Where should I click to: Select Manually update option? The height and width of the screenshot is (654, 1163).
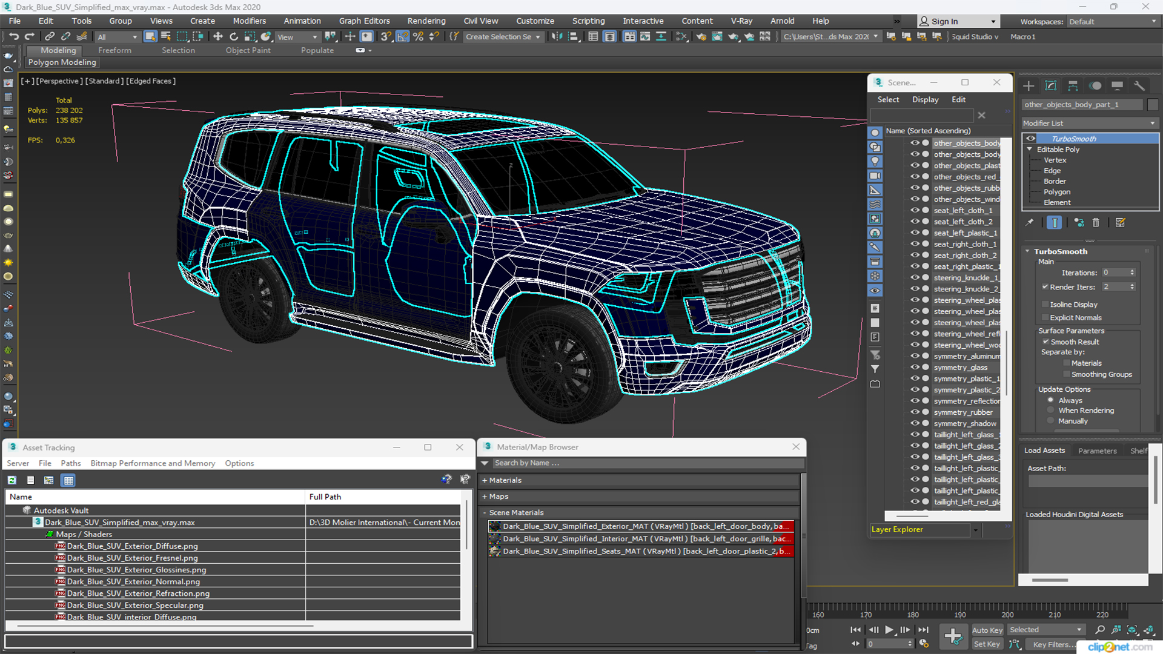[1051, 421]
